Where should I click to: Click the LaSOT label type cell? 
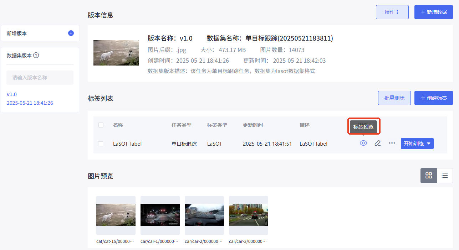pyautogui.click(x=215, y=144)
